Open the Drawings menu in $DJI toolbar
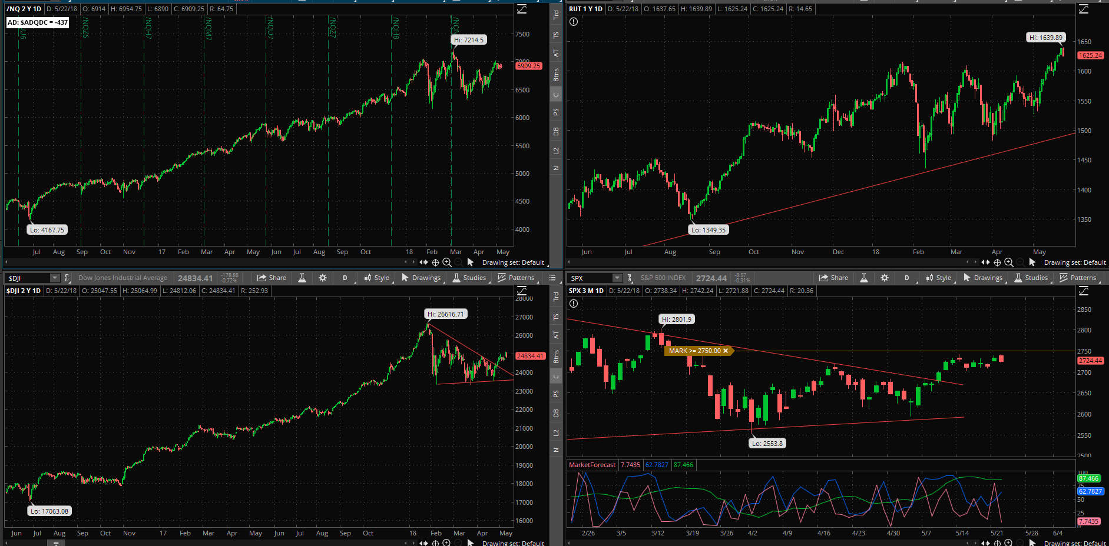The width and height of the screenshot is (1109, 546). point(421,278)
